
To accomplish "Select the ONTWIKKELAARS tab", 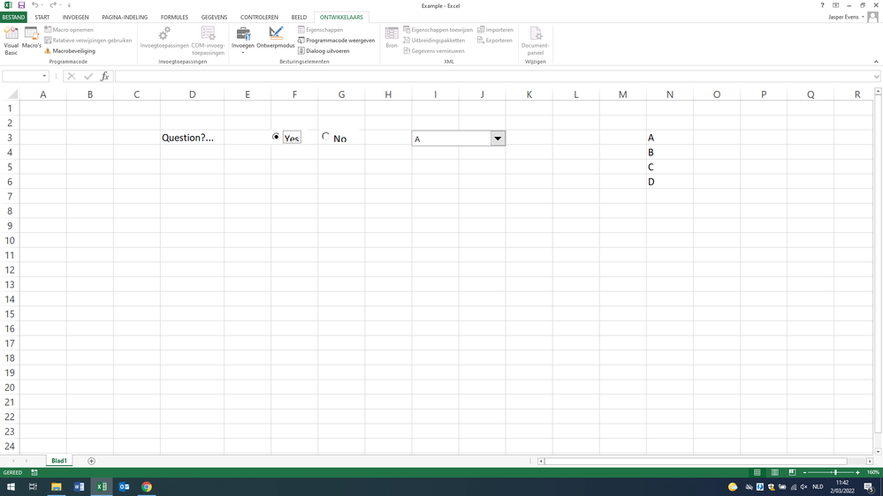I will pyautogui.click(x=341, y=18).
